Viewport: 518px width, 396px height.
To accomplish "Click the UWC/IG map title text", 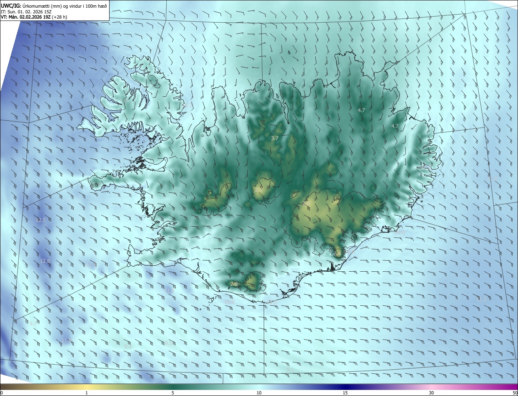I will pyautogui.click(x=54, y=6).
